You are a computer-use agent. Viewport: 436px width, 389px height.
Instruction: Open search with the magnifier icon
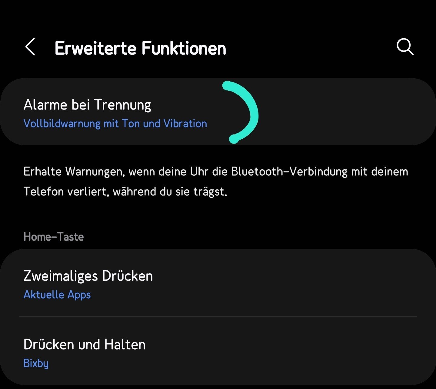point(405,47)
